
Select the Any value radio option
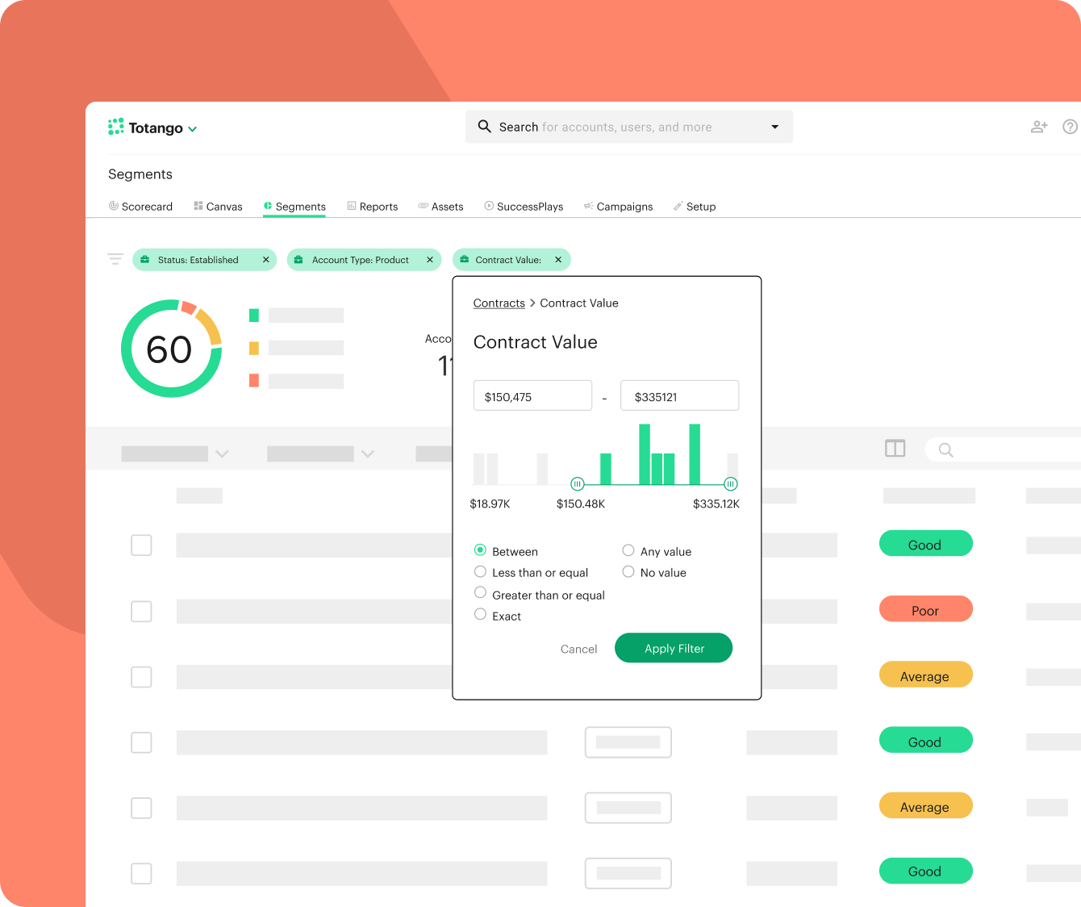coord(628,550)
